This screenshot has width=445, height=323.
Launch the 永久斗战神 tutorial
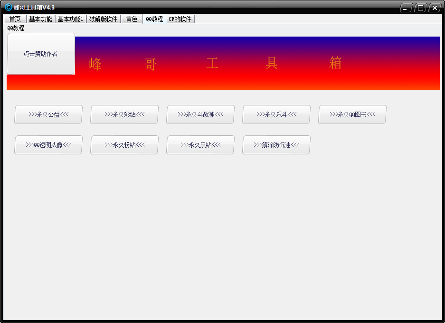point(200,114)
